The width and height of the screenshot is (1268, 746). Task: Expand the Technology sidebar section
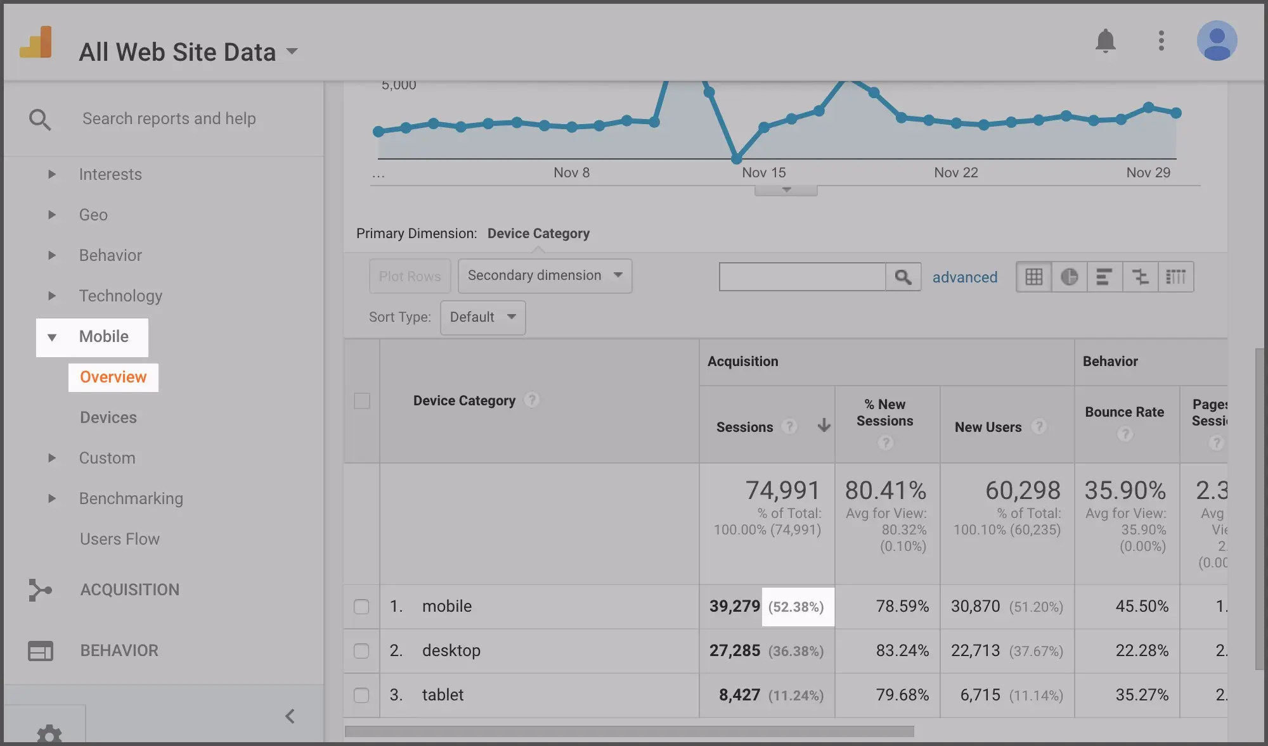[120, 296]
